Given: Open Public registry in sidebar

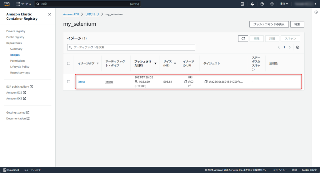Looking at the screenshot, I should (x=15, y=37).
